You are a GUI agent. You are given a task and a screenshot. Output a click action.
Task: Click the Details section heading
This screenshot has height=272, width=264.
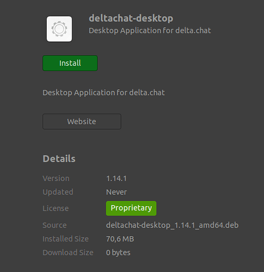59,159
